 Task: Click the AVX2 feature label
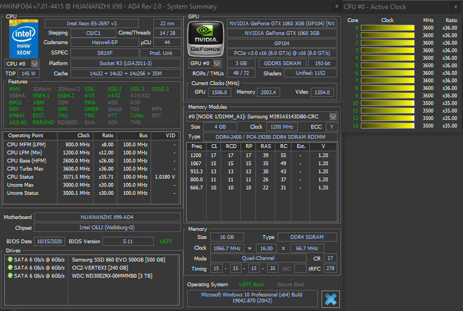point(113,96)
